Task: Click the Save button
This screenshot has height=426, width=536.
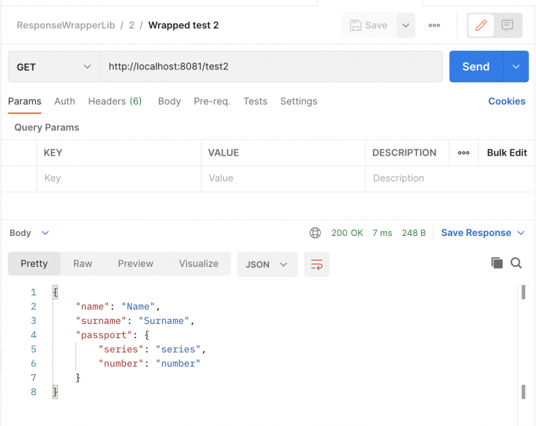Action: click(368, 25)
